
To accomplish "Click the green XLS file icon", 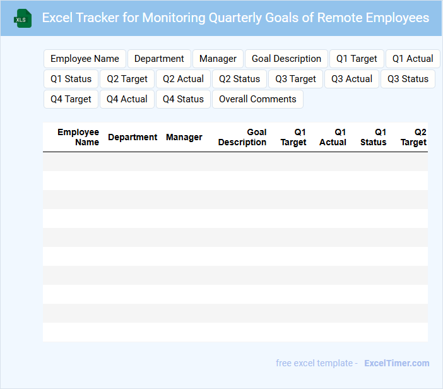I will click(22, 18).
